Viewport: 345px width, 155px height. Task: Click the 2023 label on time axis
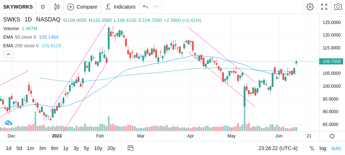coord(57,136)
